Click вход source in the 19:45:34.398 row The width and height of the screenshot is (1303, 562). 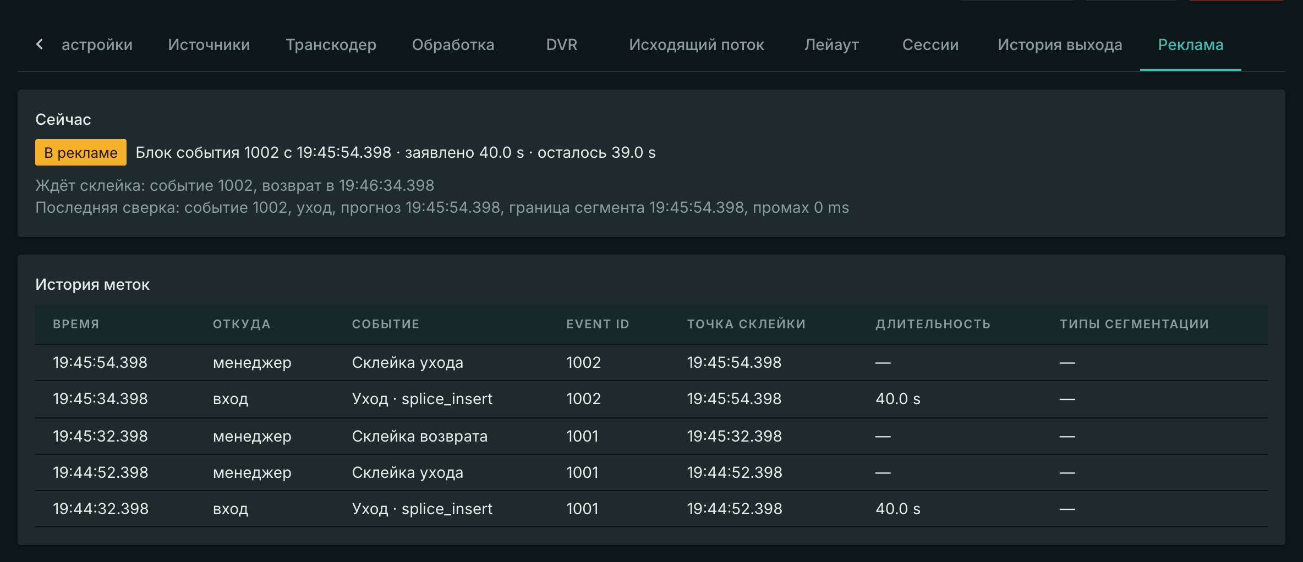[231, 399]
